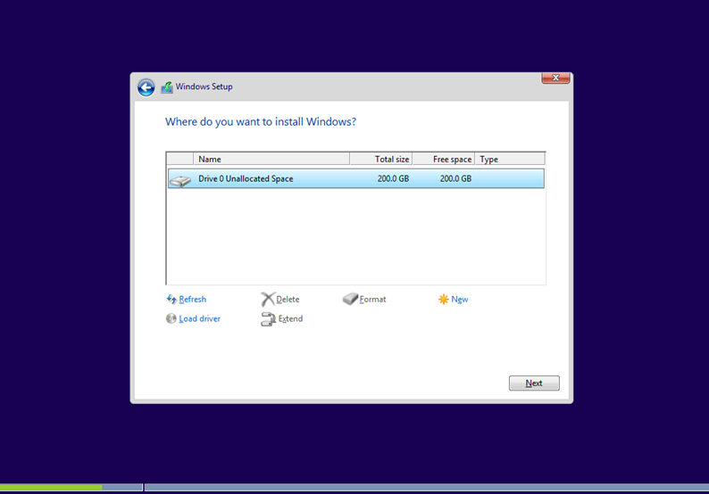
Task: Create a New partition link
Action: 459,299
